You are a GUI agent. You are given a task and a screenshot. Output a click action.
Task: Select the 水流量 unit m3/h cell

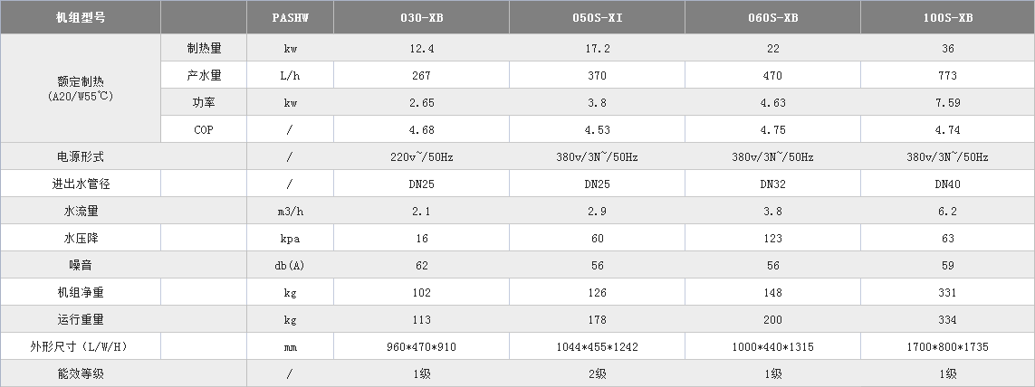point(290,211)
